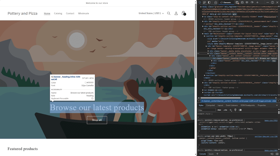Click the flex badge on banner__buttons div
Image resolution: width=280 pixels, height=156 pixels.
coord(274,61)
